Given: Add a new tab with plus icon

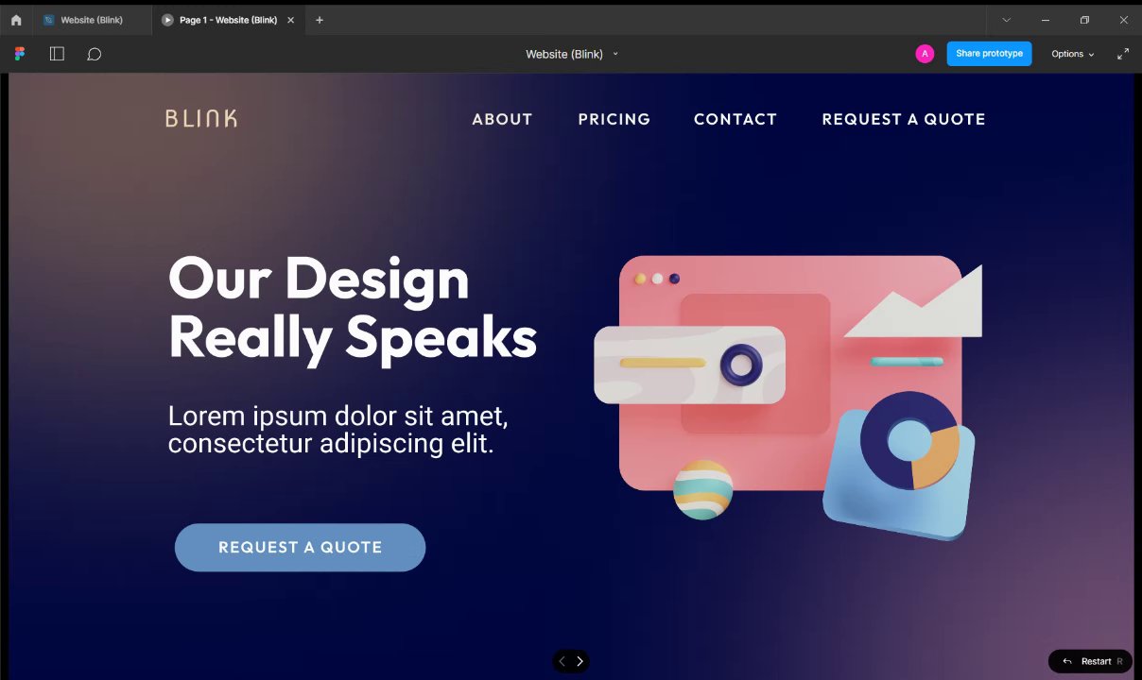Looking at the screenshot, I should click(320, 20).
